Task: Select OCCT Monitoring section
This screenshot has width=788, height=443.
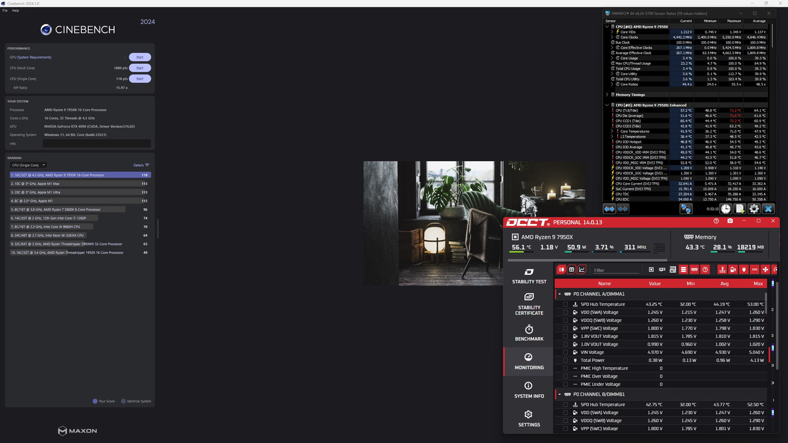Action: point(529,362)
